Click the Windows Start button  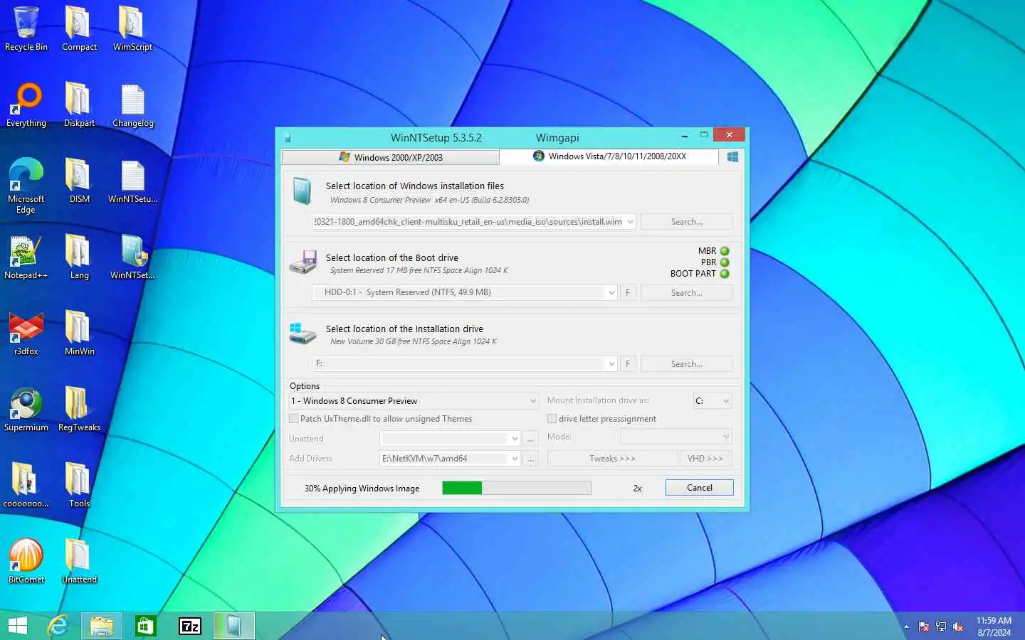pyautogui.click(x=18, y=626)
